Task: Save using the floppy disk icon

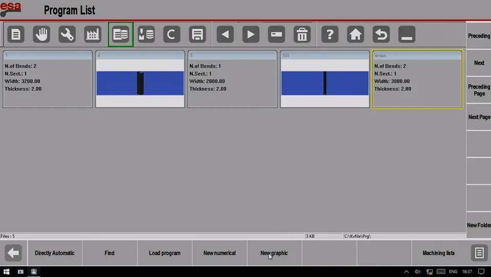Action: [197, 34]
